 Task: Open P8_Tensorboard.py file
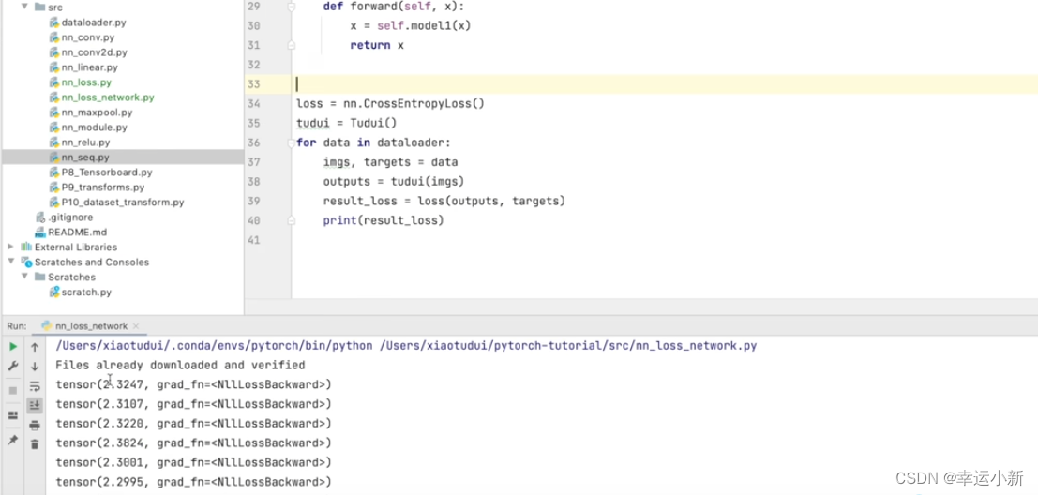point(107,172)
